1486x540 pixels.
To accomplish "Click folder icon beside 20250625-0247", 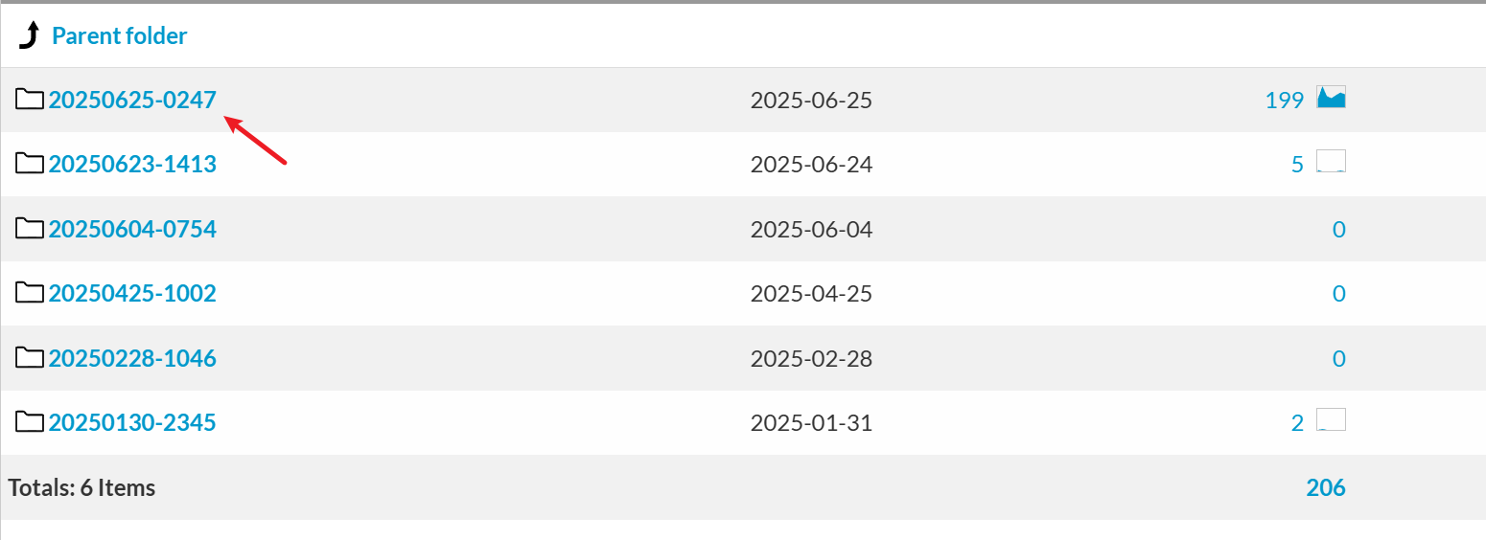I will tap(30, 99).
